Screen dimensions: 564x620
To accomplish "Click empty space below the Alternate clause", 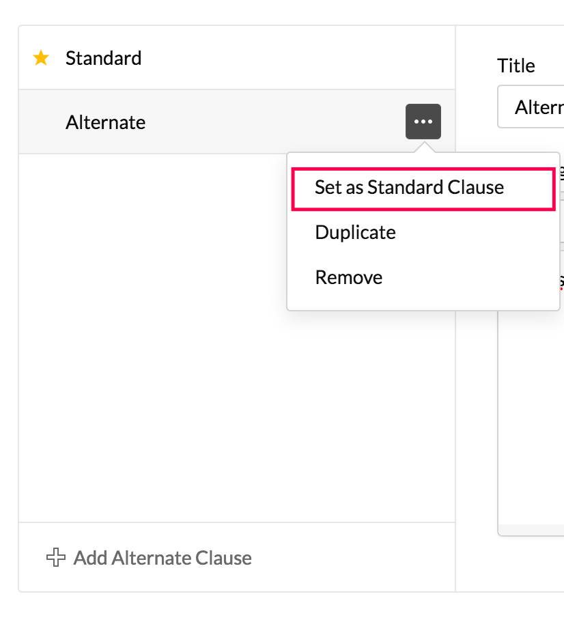I will [x=150, y=341].
